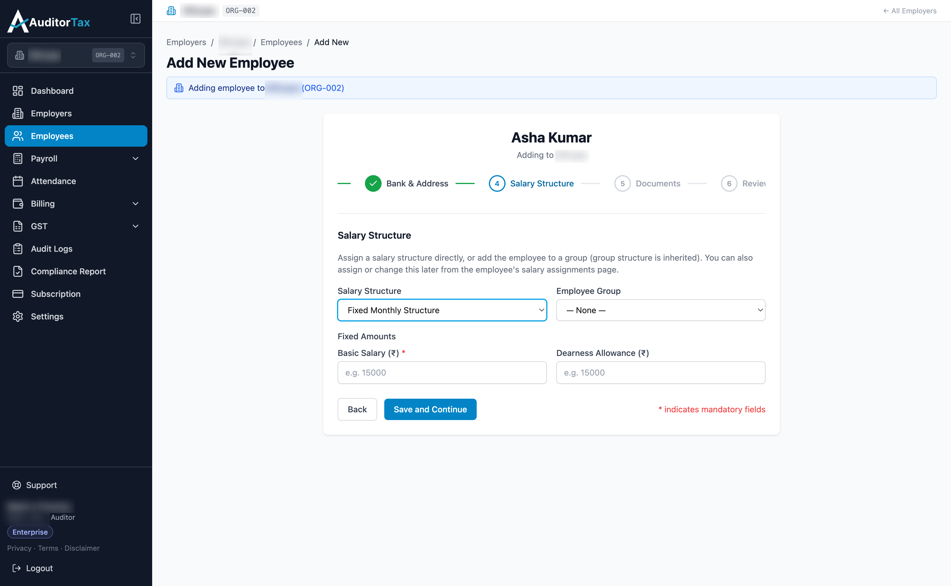Viewport: 951px width, 586px height.
Task: Focus the Dearness Allowance input
Action: pyautogui.click(x=661, y=373)
